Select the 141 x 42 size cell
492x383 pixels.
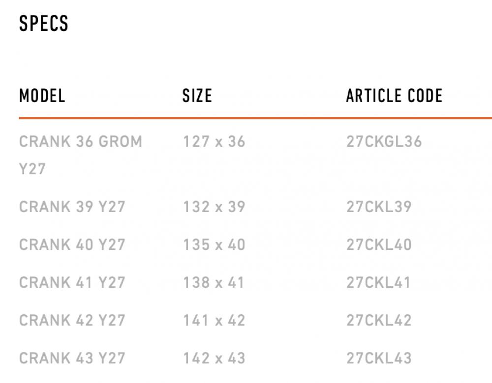tap(214, 321)
